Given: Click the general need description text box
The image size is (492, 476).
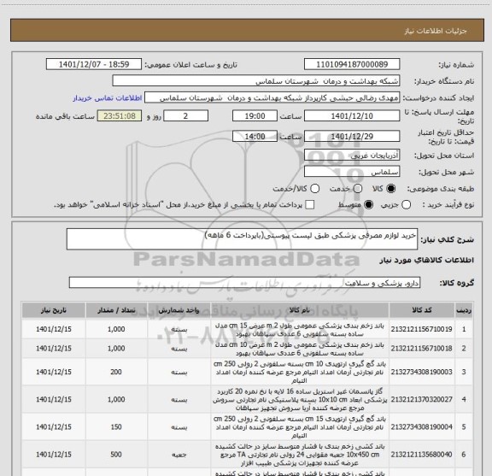Looking at the screenshot, I should 242,239.
